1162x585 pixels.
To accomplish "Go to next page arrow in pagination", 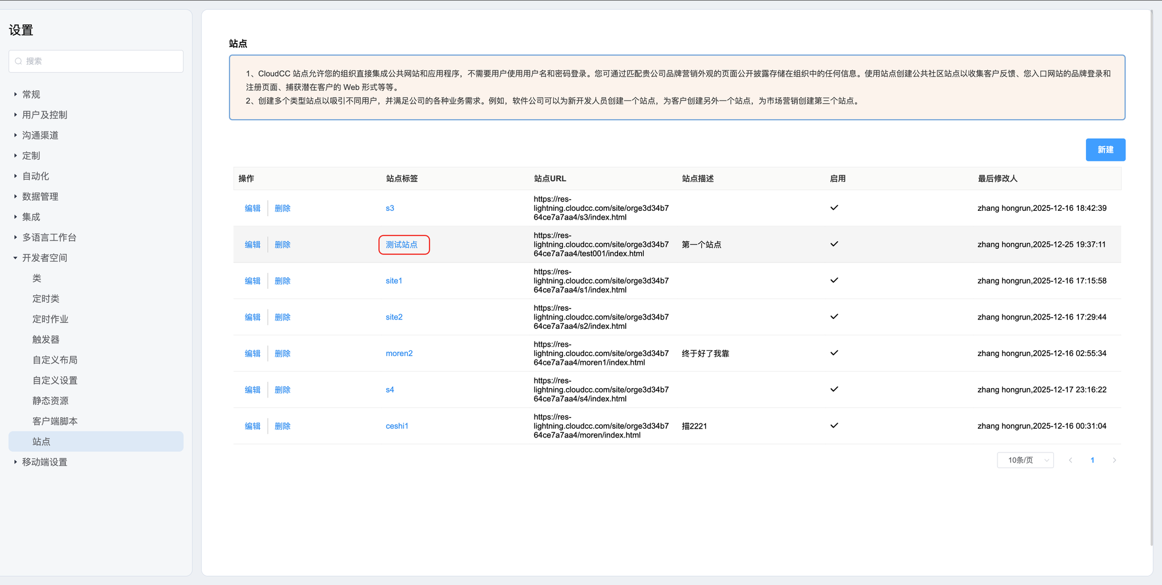I will pos(1114,460).
